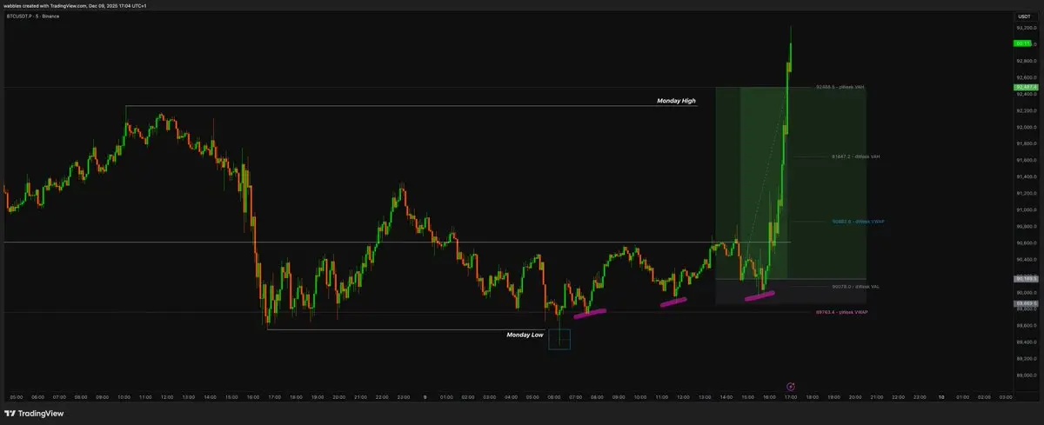Click the green 00:11 countdown tag
This screenshot has height=425, width=1044.
point(1023,43)
